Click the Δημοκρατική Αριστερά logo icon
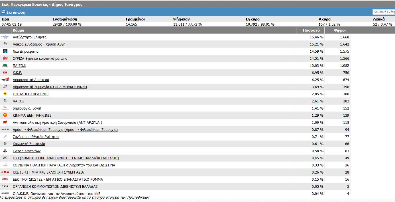 pyautogui.click(x=5, y=80)
